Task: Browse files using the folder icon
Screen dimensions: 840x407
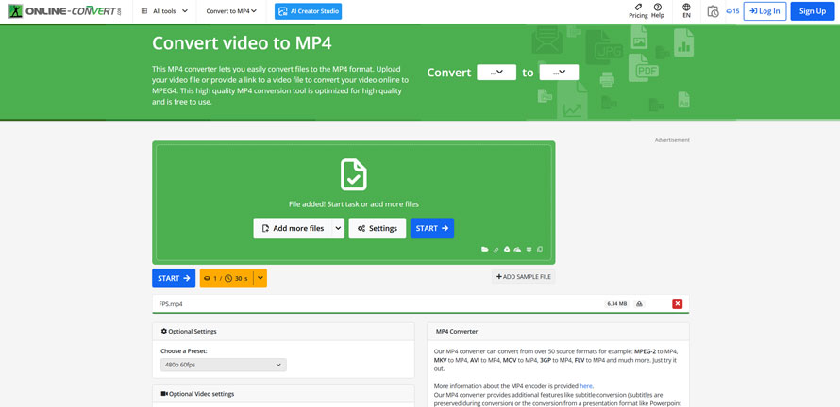Action: coord(485,250)
